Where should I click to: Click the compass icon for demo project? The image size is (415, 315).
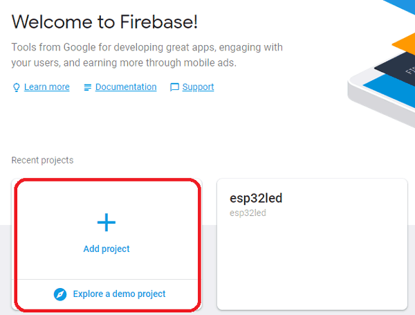click(x=60, y=294)
